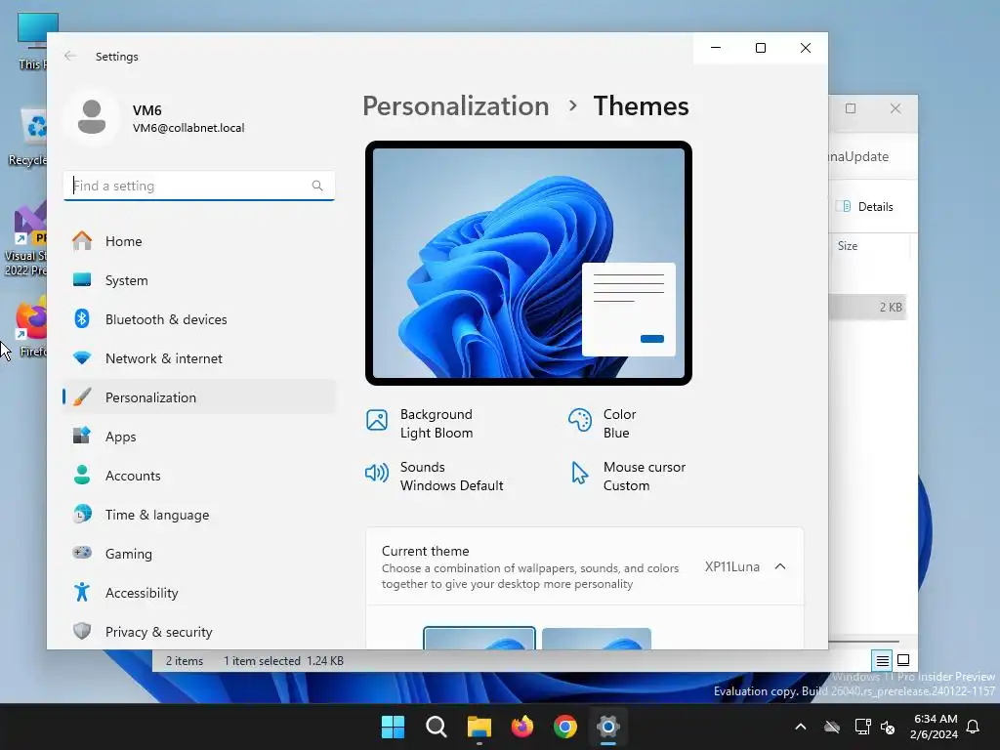Select the second theme thumbnail

pos(597,639)
